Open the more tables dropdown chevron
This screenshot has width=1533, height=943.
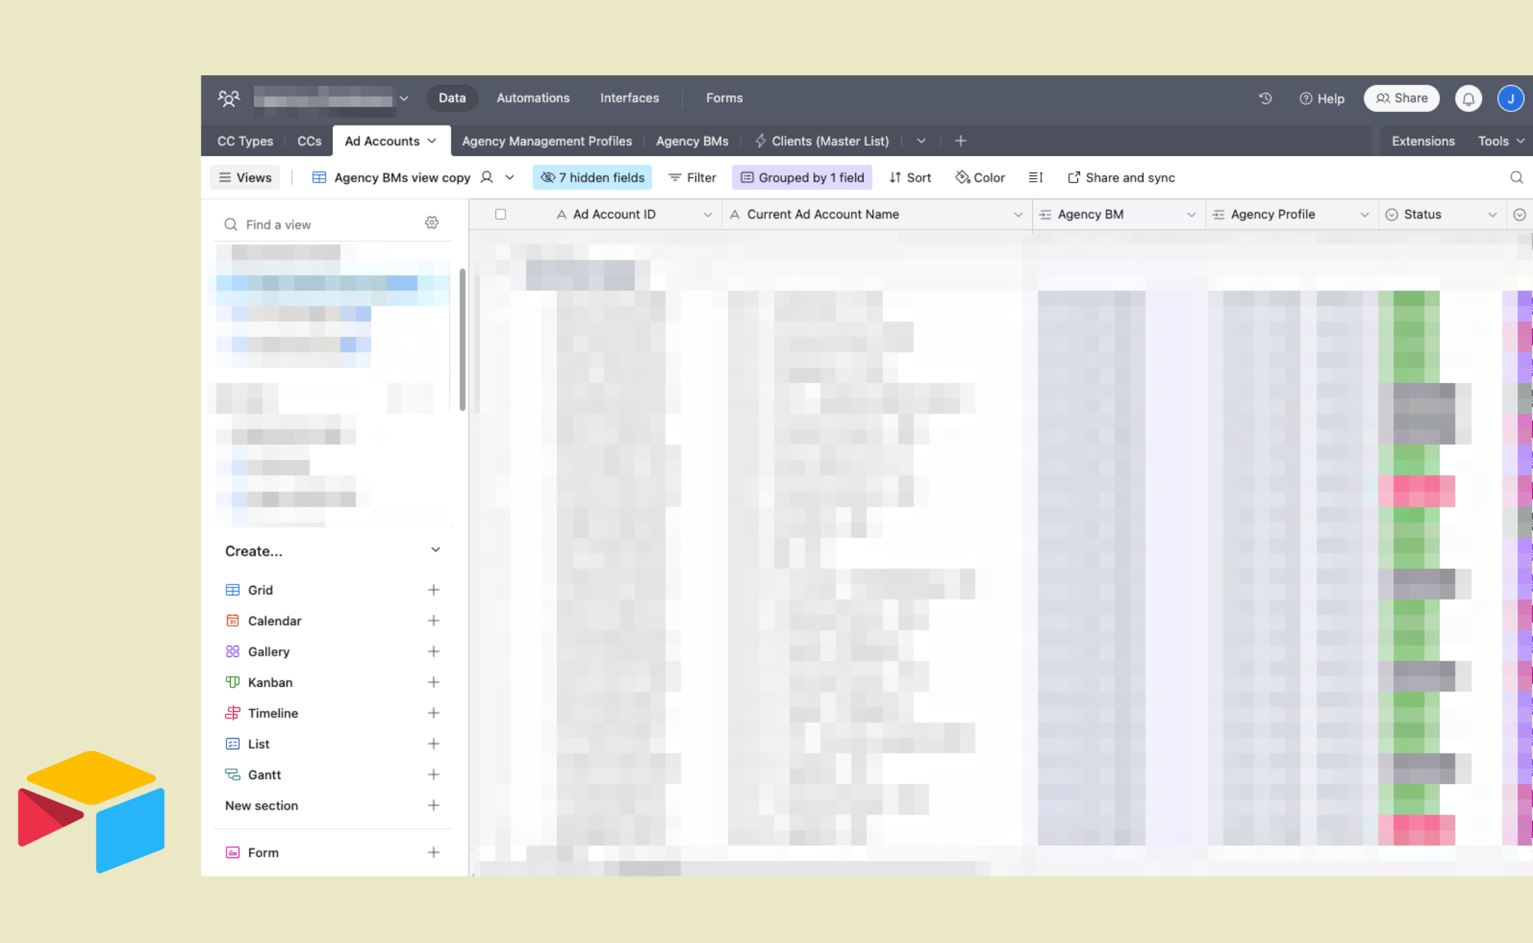coord(921,141)
